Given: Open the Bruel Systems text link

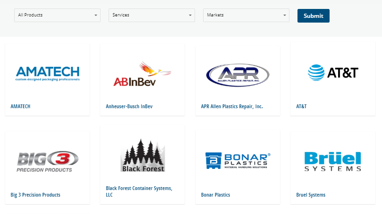Looking at the screenshot, I should pos(311,195).
